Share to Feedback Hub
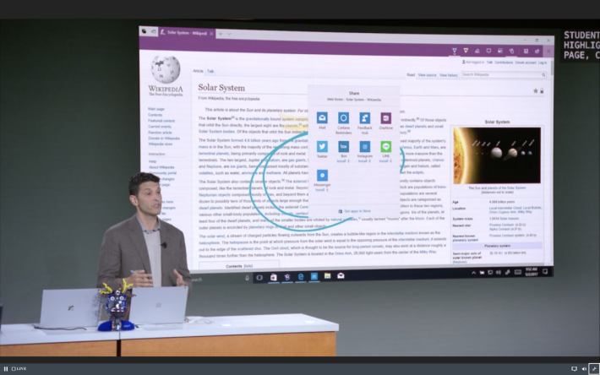The width and height of the screenshot is (600, 375). pyautogui.click(x=365, y=117)
